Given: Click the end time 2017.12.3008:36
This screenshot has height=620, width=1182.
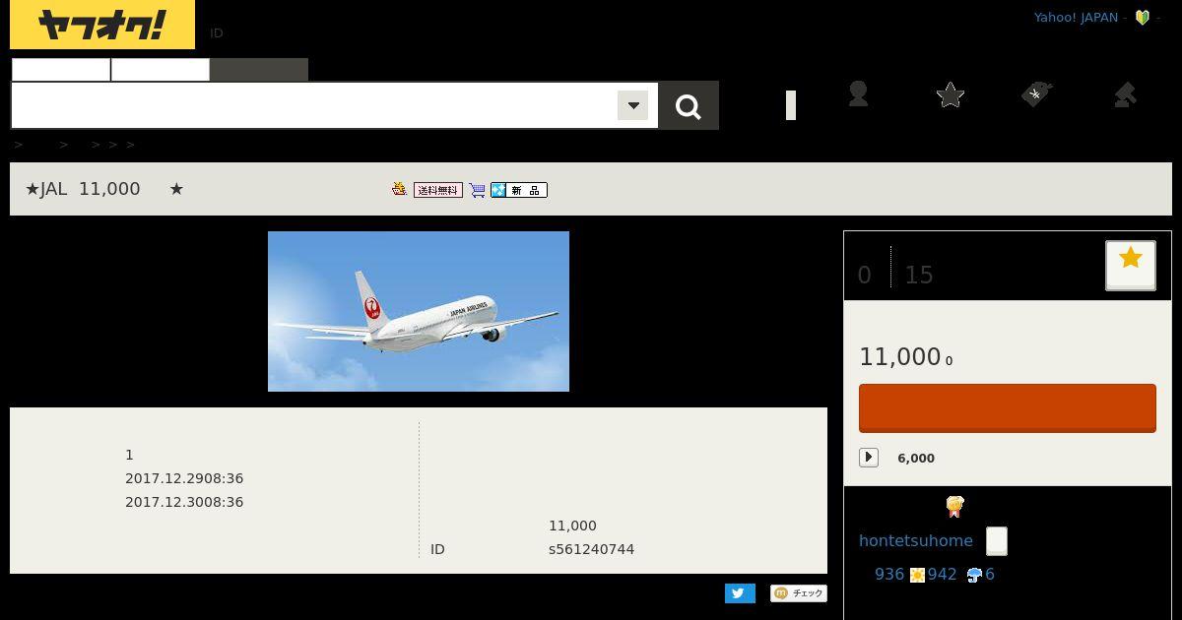Looking at the screenshot, I should [184, 502].
